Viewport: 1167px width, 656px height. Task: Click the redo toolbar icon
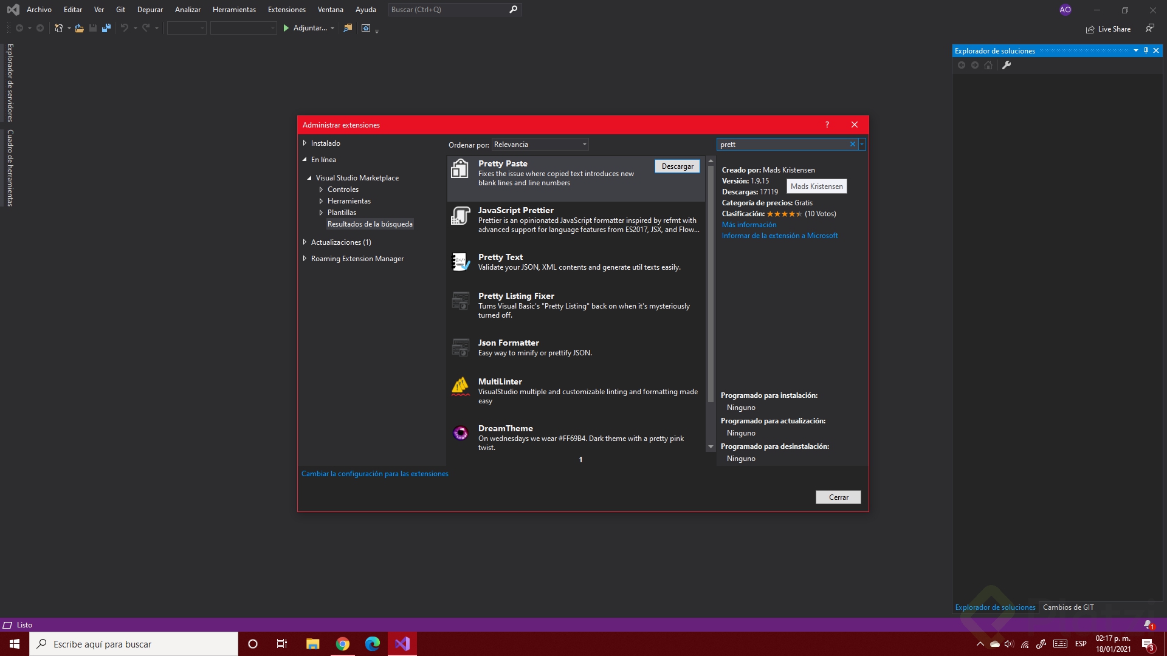(146, 28)
